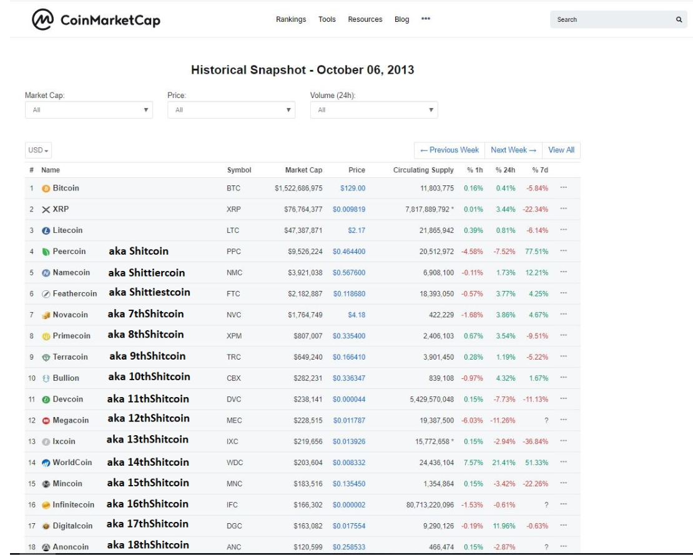Click the Terracoin icon
The image size is (693, 555).
click(x=46, y=358)
